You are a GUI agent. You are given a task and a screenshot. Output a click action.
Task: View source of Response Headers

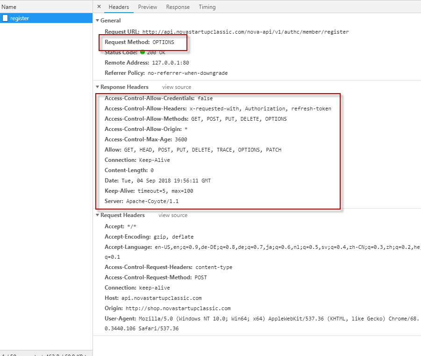coord(177,87)
